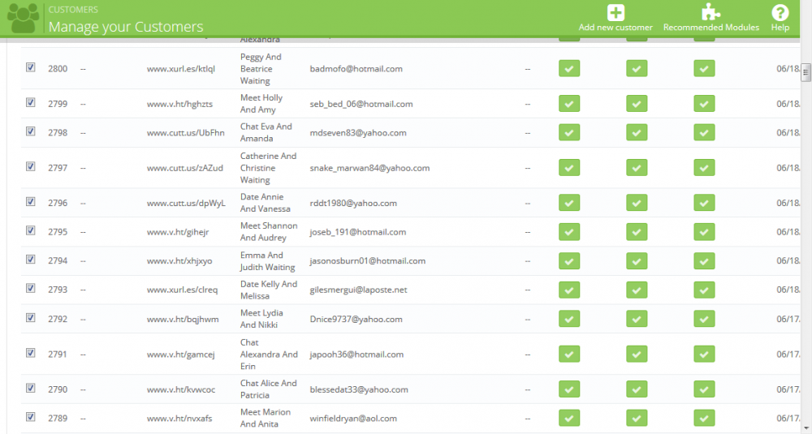Toggle rightmost green check for customer 2793

pyautogui.click(x=704, y=290)
